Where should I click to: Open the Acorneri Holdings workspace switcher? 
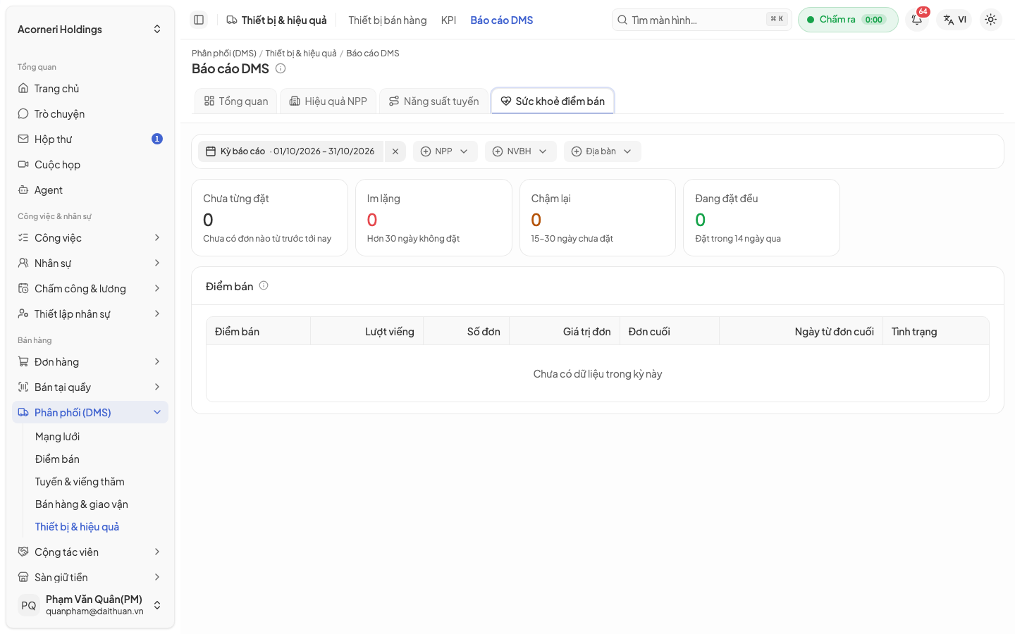[90, 30]
